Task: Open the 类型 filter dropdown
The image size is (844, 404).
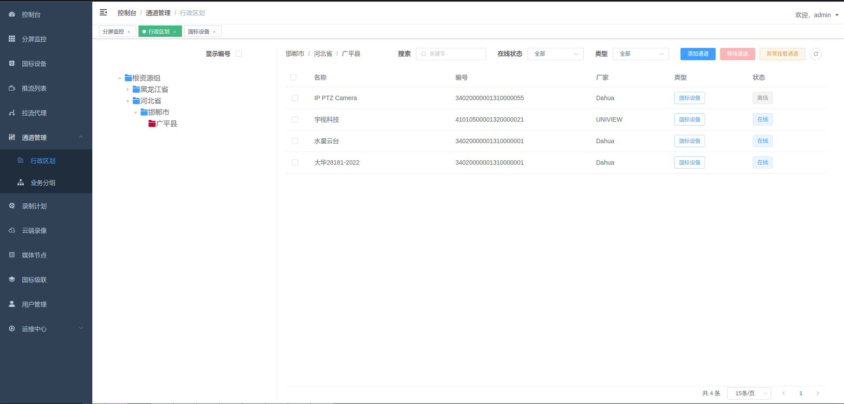Action: (640, 54)
